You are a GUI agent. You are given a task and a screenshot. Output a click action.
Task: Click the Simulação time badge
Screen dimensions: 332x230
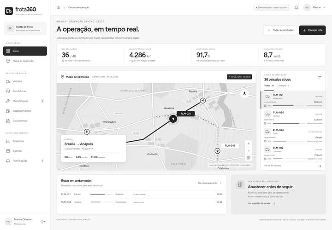(x=239, y=77)
